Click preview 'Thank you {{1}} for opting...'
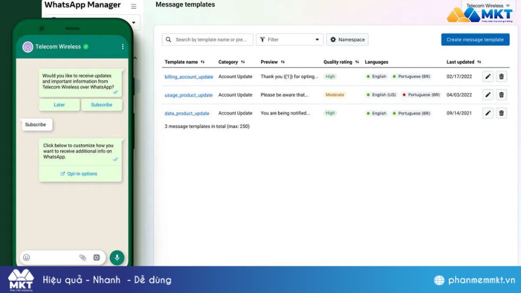This screenshot has width=521, height=293. [x=289, y=76]
